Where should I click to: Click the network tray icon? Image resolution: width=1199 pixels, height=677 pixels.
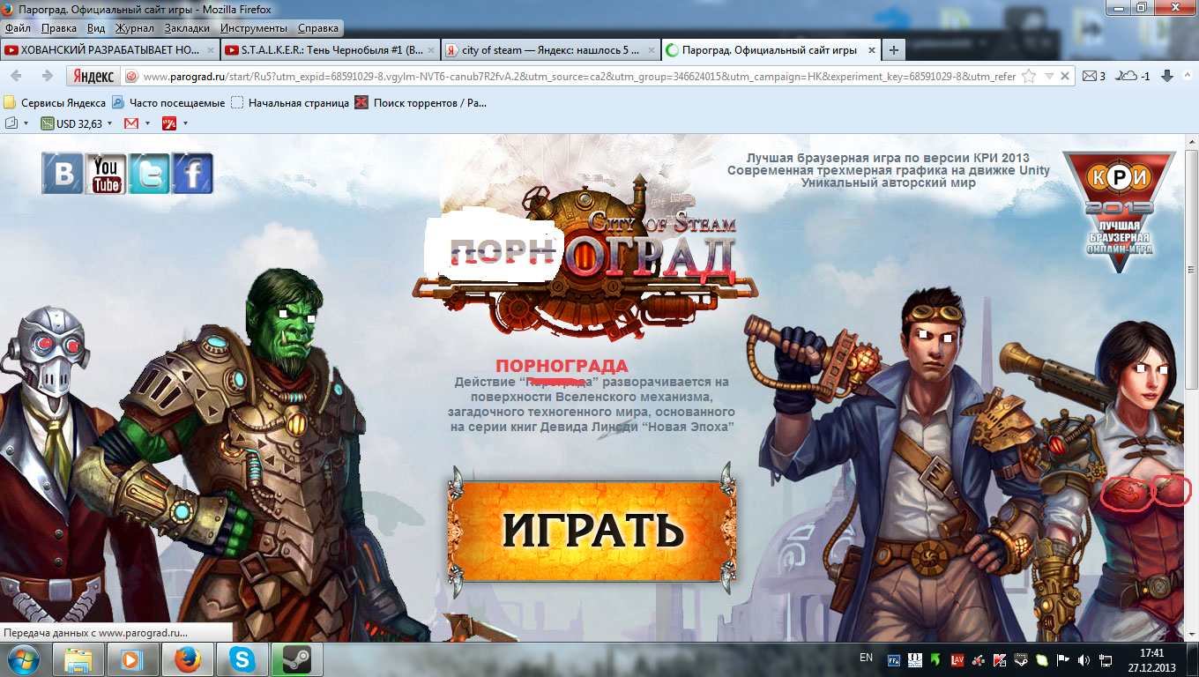1105,658
